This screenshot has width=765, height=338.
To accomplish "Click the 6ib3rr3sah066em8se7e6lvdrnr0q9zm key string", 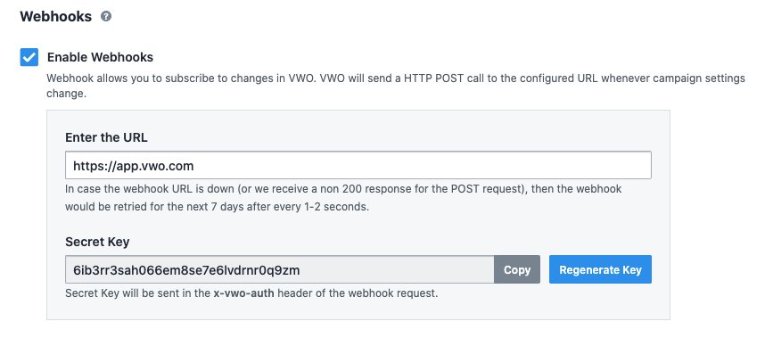I will click(186, 269).
